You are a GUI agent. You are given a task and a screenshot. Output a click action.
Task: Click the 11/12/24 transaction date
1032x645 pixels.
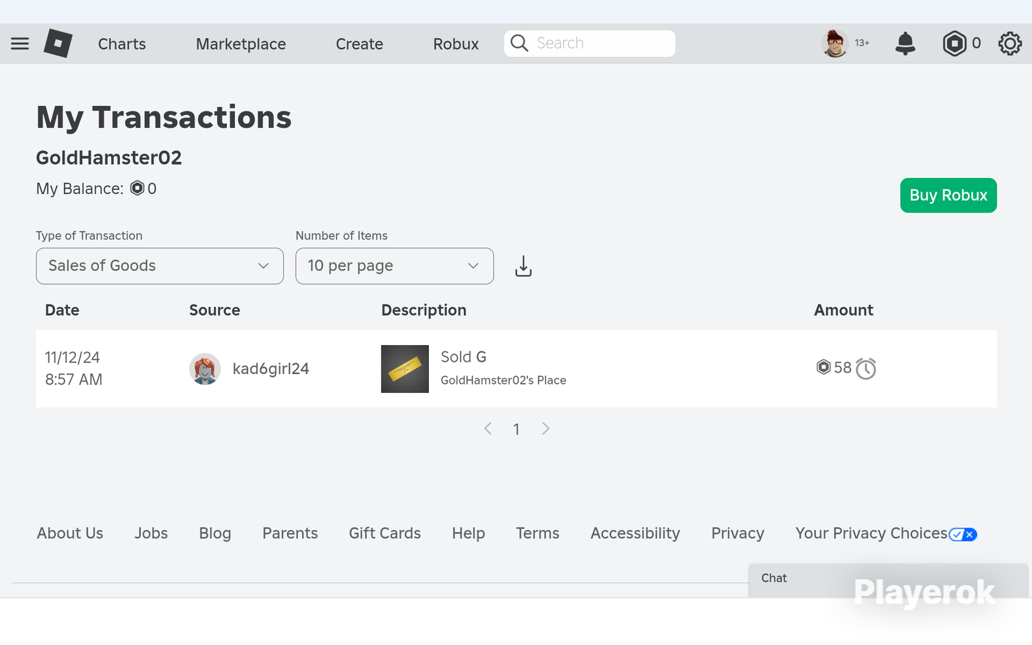(x=72, y=357)
